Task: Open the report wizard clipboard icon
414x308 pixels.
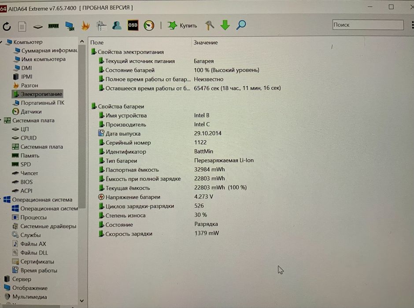Action: pos(101,26)
